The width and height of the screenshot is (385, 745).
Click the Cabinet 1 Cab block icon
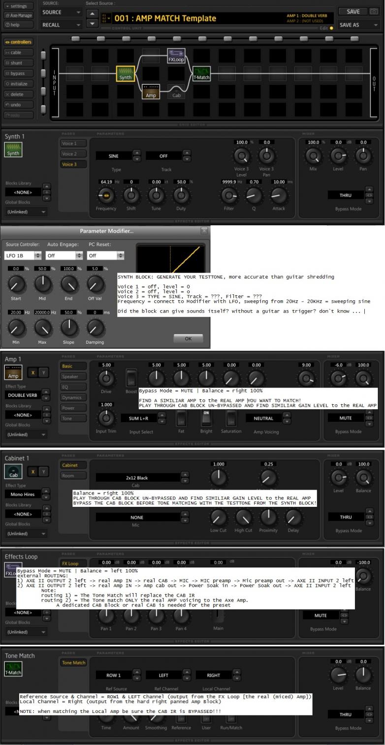(13, 472)
